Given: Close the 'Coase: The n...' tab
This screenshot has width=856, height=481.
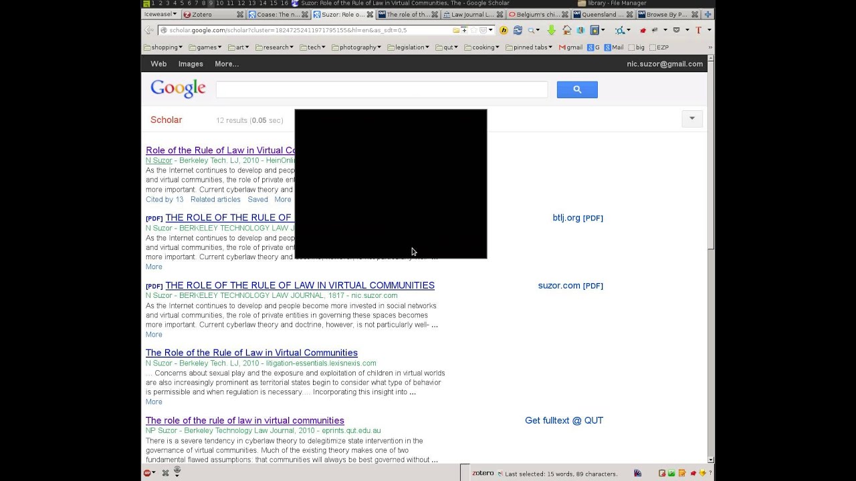Looking at the screenshot, I should [x=304, y=14].
